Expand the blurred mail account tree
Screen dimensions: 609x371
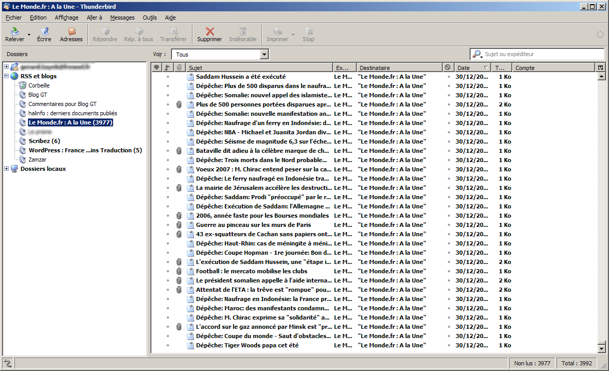6,67
